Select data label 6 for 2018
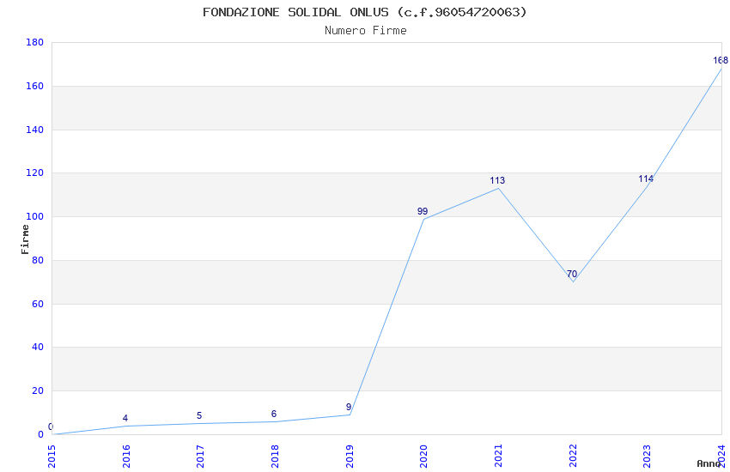 point(274,414)
